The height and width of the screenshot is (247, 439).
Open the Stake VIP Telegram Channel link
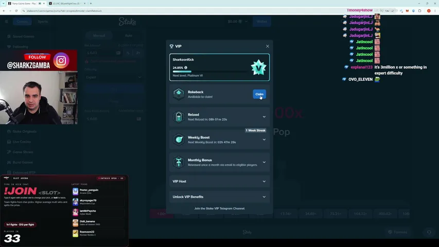click(219, 208)
